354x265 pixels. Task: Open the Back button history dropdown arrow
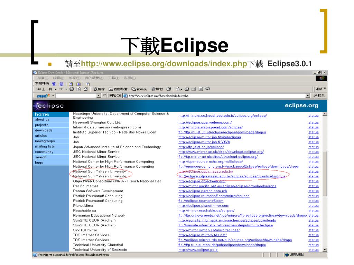pyautogui.click(x=56, y=89)
